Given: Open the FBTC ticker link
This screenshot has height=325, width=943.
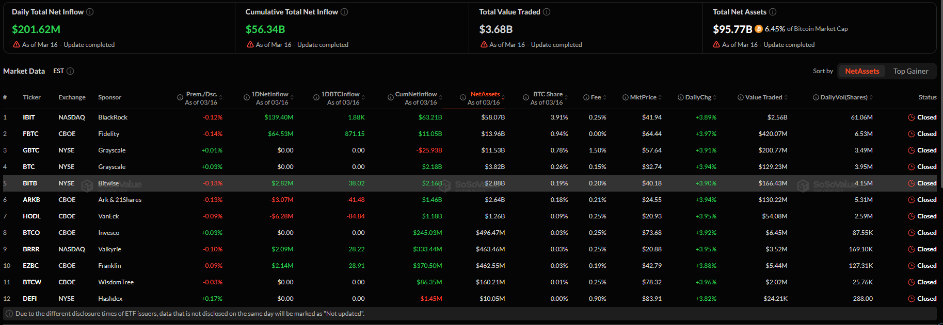Looking at the screenshot, I should 30,134.
